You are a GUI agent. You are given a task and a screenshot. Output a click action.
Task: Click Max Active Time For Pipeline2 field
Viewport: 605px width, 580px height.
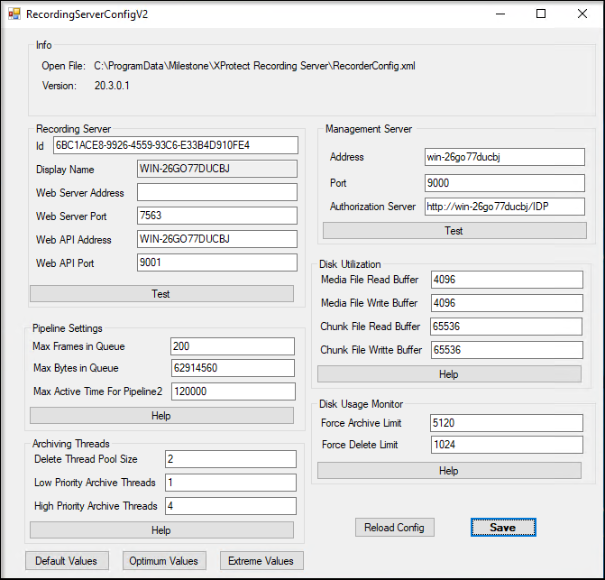coord(234,391)
